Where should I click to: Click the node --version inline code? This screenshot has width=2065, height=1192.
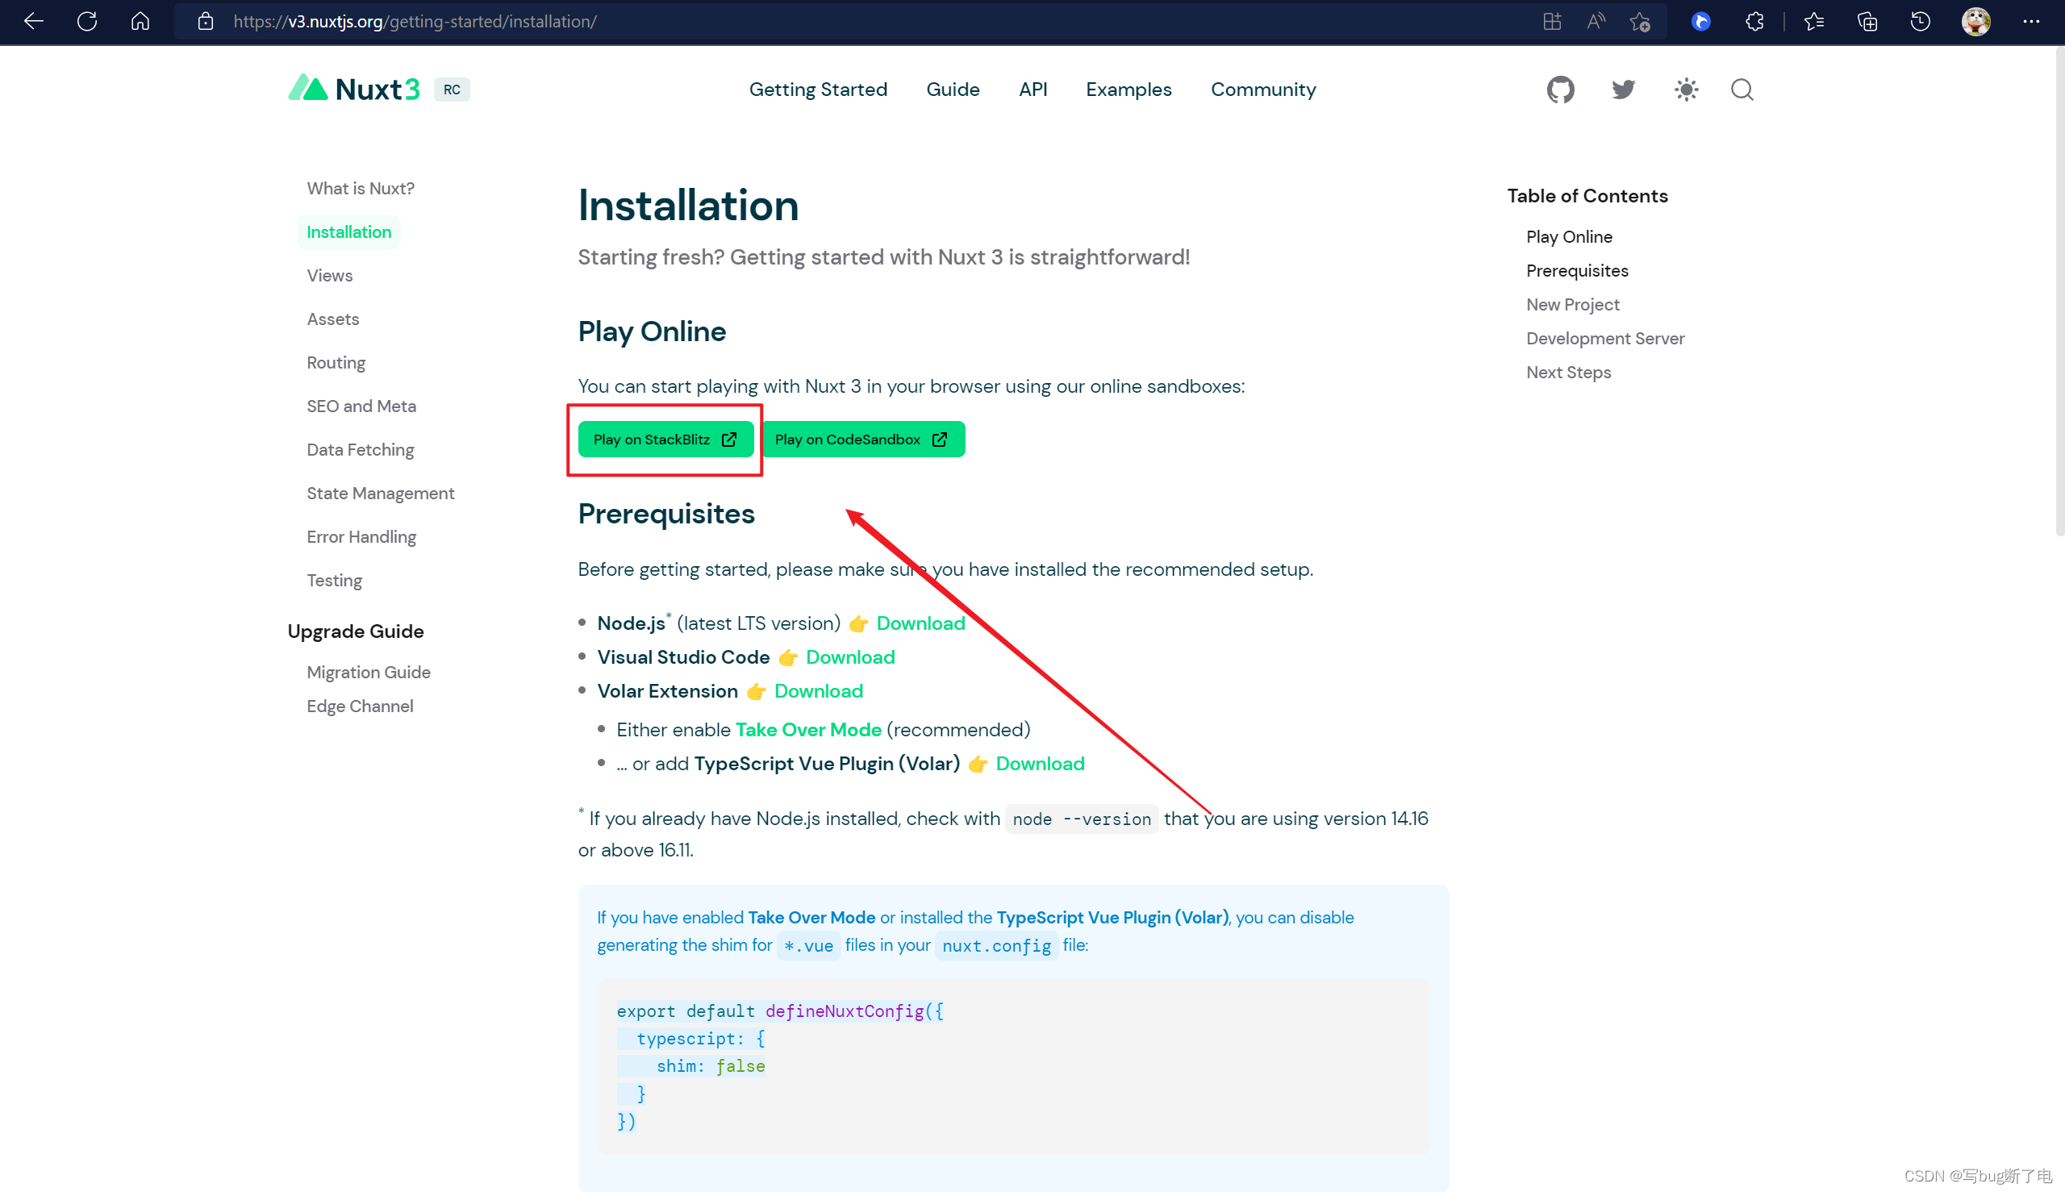[1081, 819]
